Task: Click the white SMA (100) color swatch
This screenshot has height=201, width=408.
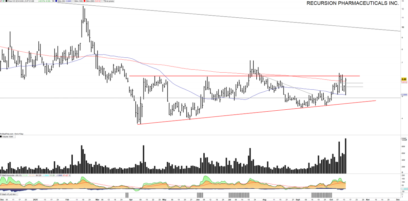Action: (73, 1)
